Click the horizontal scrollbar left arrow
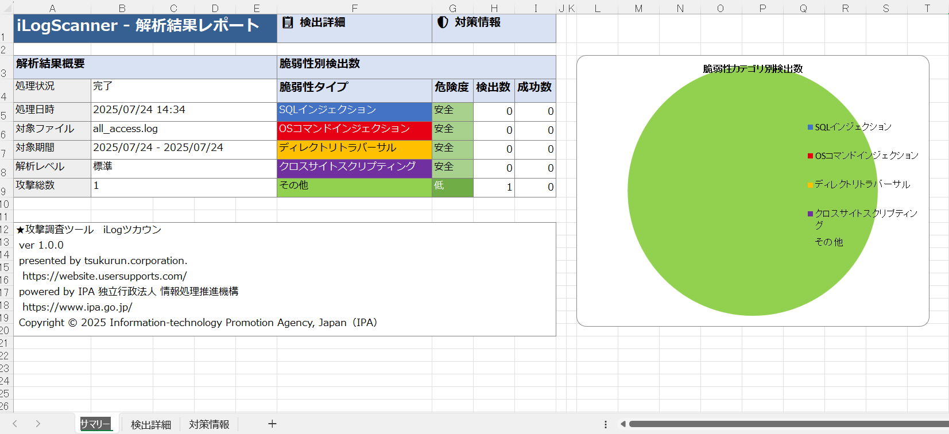 pos(623,424)
